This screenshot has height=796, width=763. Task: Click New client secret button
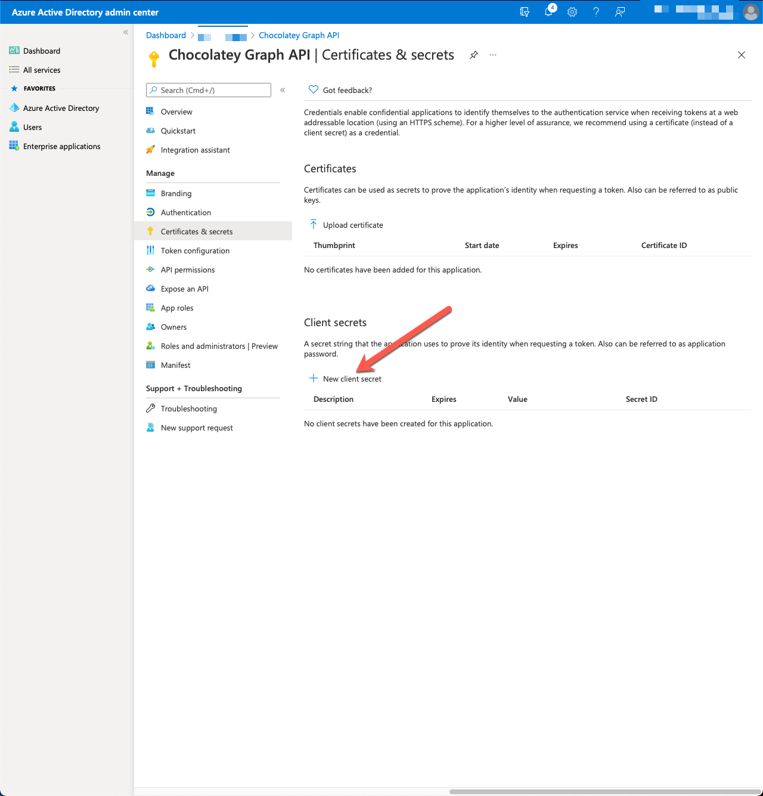point(345,379)
